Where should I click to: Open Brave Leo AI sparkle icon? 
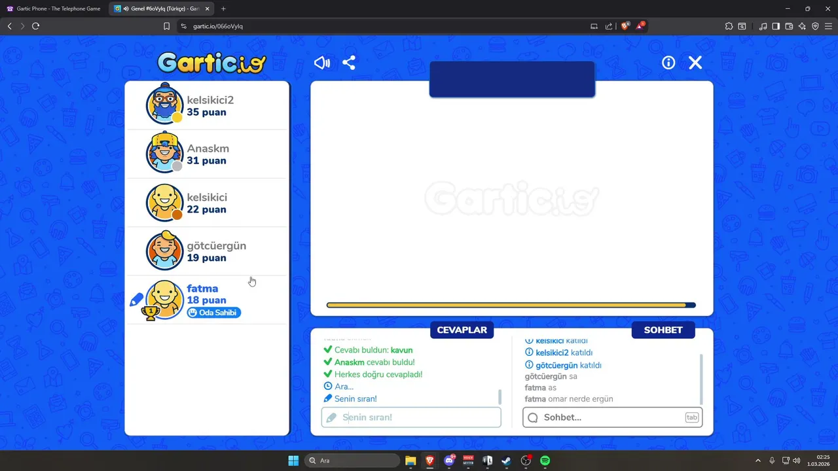click(x=802, y=26)
